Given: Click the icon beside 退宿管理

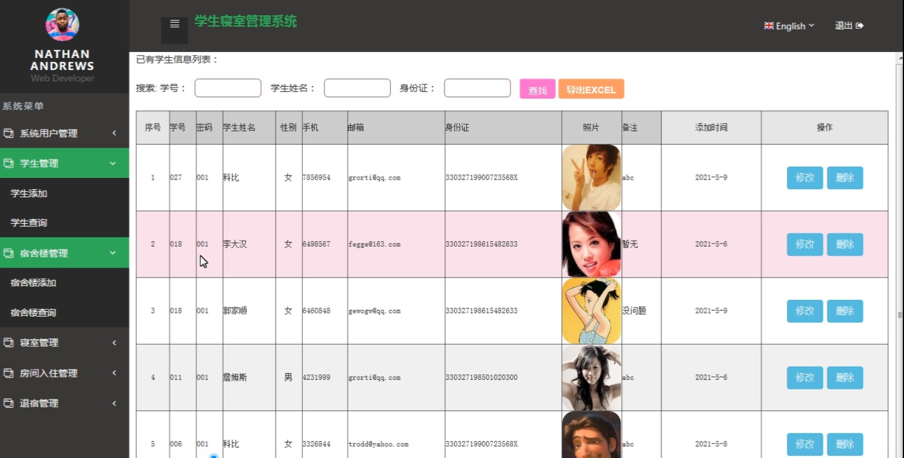Looking at the screenshot, I should tap(8, 403).
